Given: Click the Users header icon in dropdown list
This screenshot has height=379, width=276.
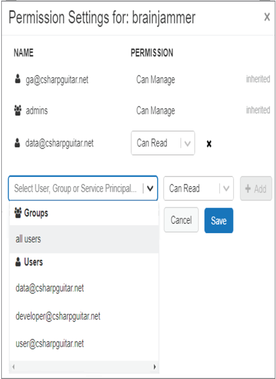Looking at the screenshot, I should point(18,261).
